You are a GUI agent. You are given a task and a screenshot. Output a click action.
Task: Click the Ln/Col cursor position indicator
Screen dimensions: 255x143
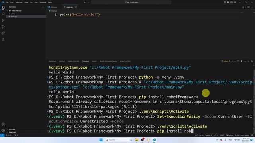pos(199,135)
